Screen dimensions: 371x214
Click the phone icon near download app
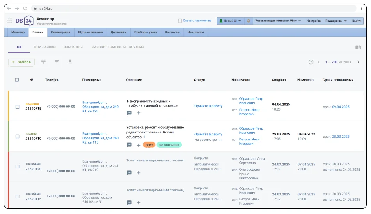[180, 21]
